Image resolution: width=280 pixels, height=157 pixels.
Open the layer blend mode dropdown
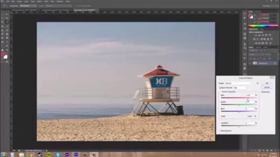click(256, 55)
